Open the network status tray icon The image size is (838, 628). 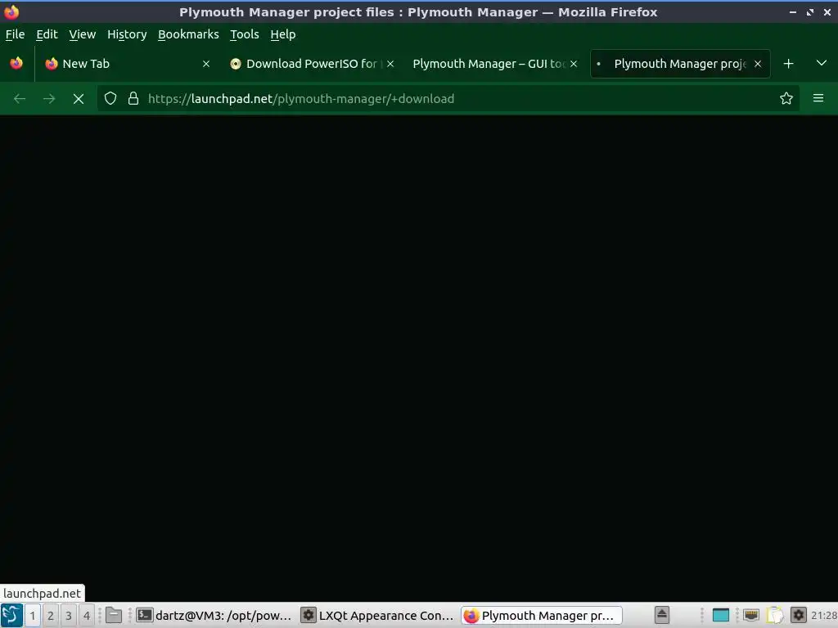pos(751,616)
